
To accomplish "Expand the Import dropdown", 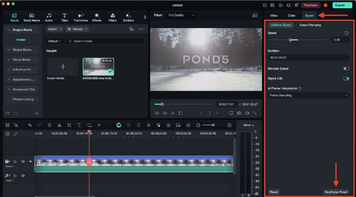I will coord(55,29).
